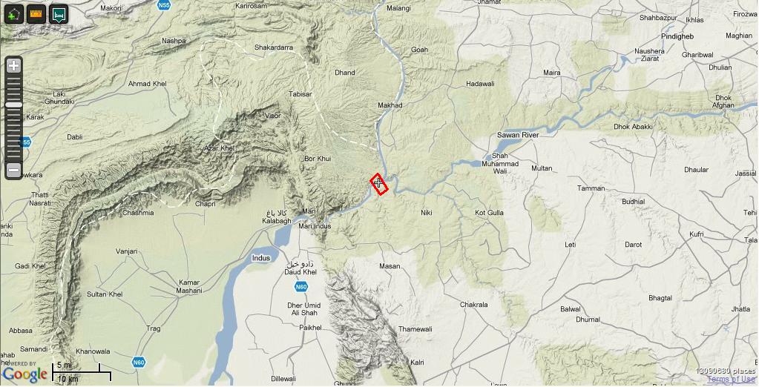Click the Shakardarra place label

pyautogui.click(x=274, y=47)
